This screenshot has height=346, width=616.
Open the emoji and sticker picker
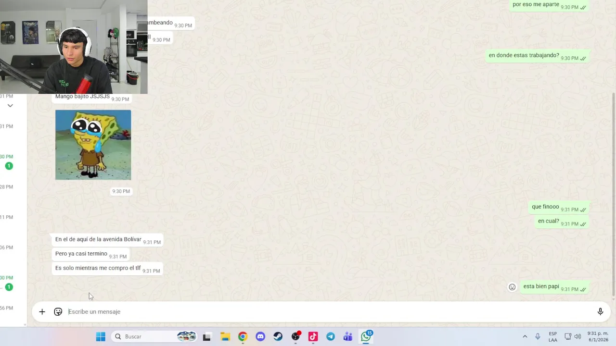pyautogui.click(x=58, y=312)
